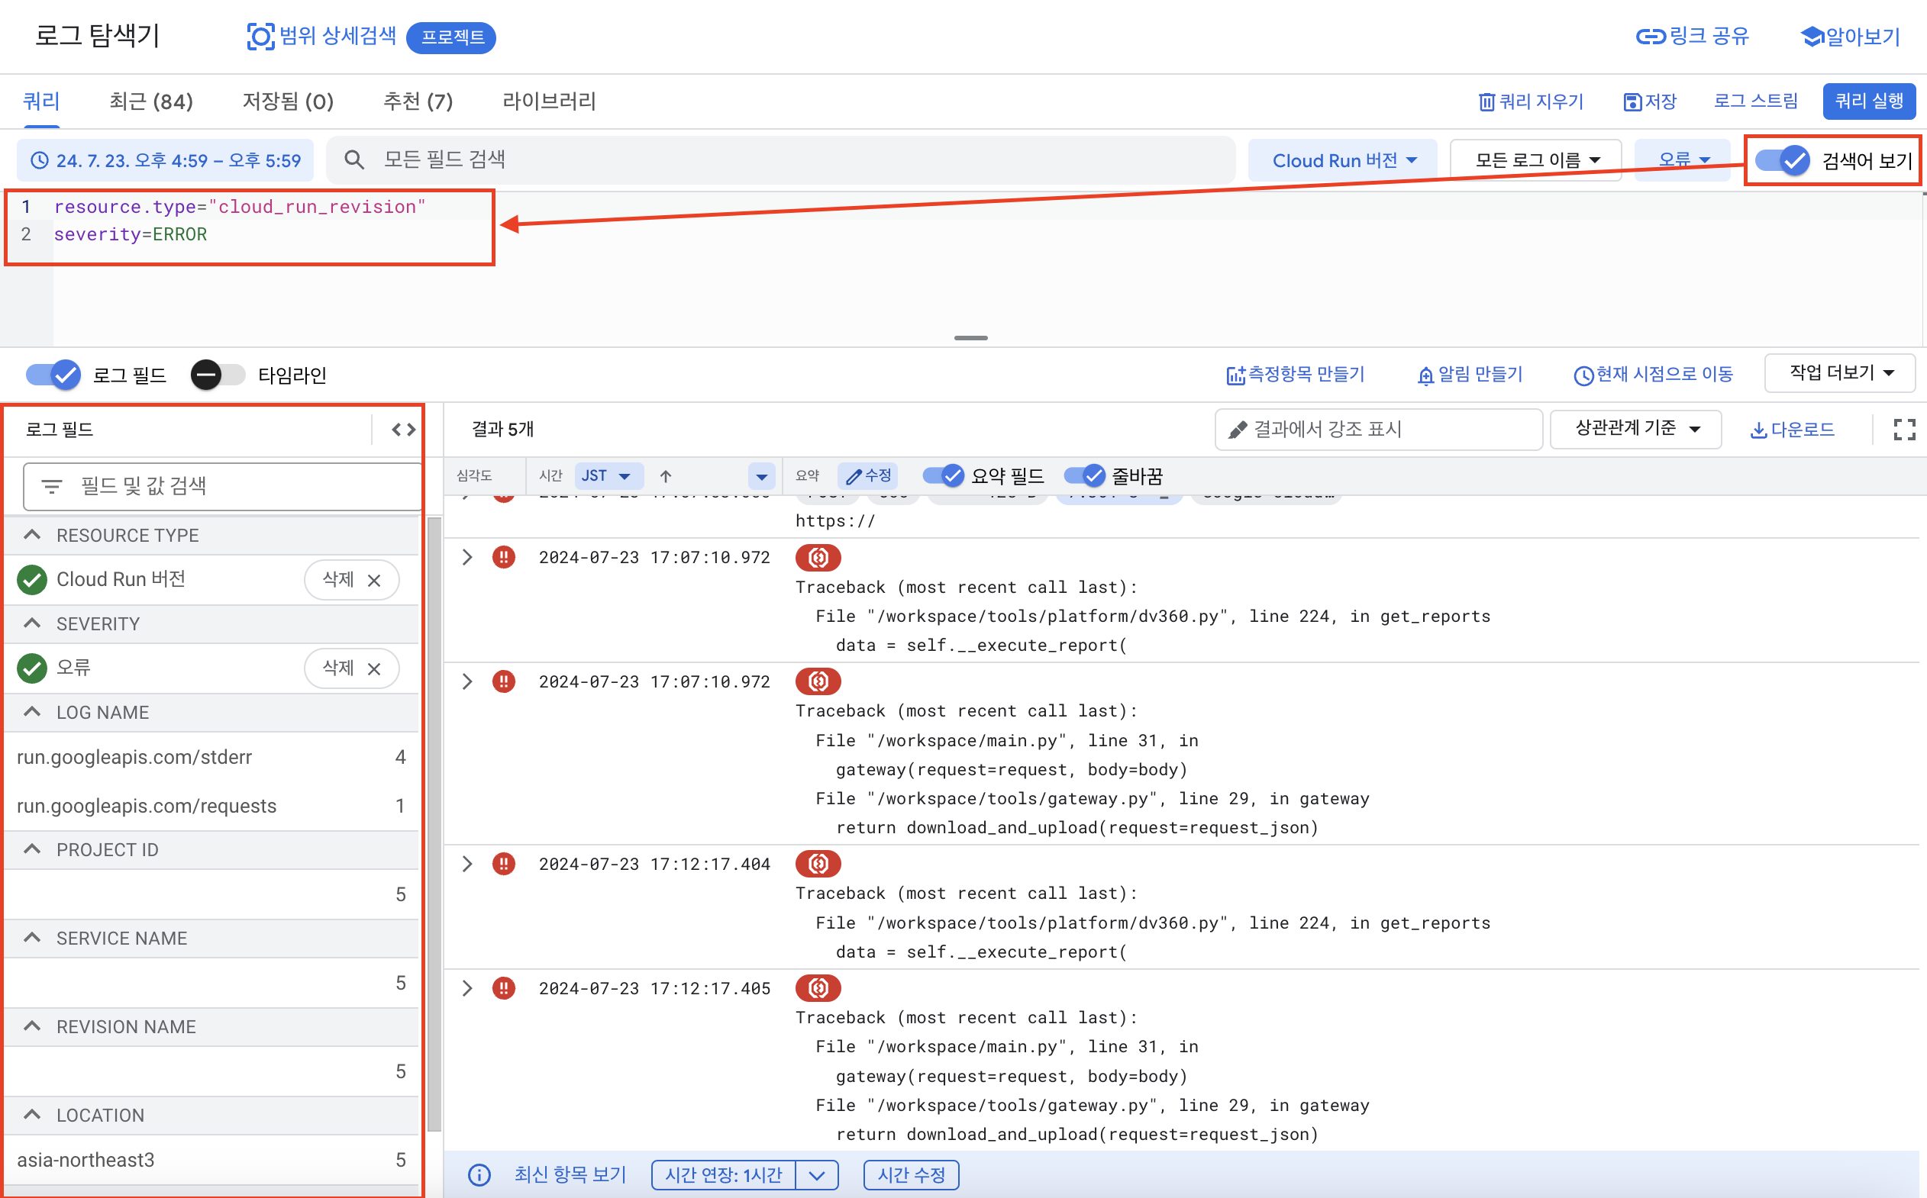This screenshot has width=1927, height=1198.
Task: Open the 최근 (84) tab
Action: tap(150, 101)
